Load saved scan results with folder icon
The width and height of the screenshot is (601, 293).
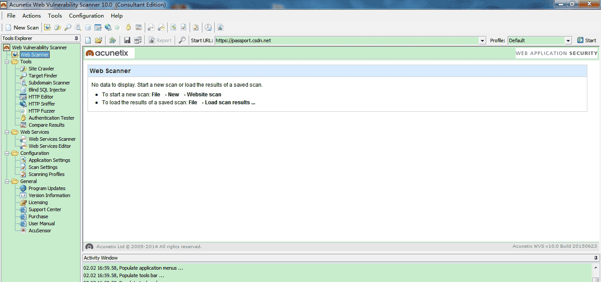click(x=99, y=40)
